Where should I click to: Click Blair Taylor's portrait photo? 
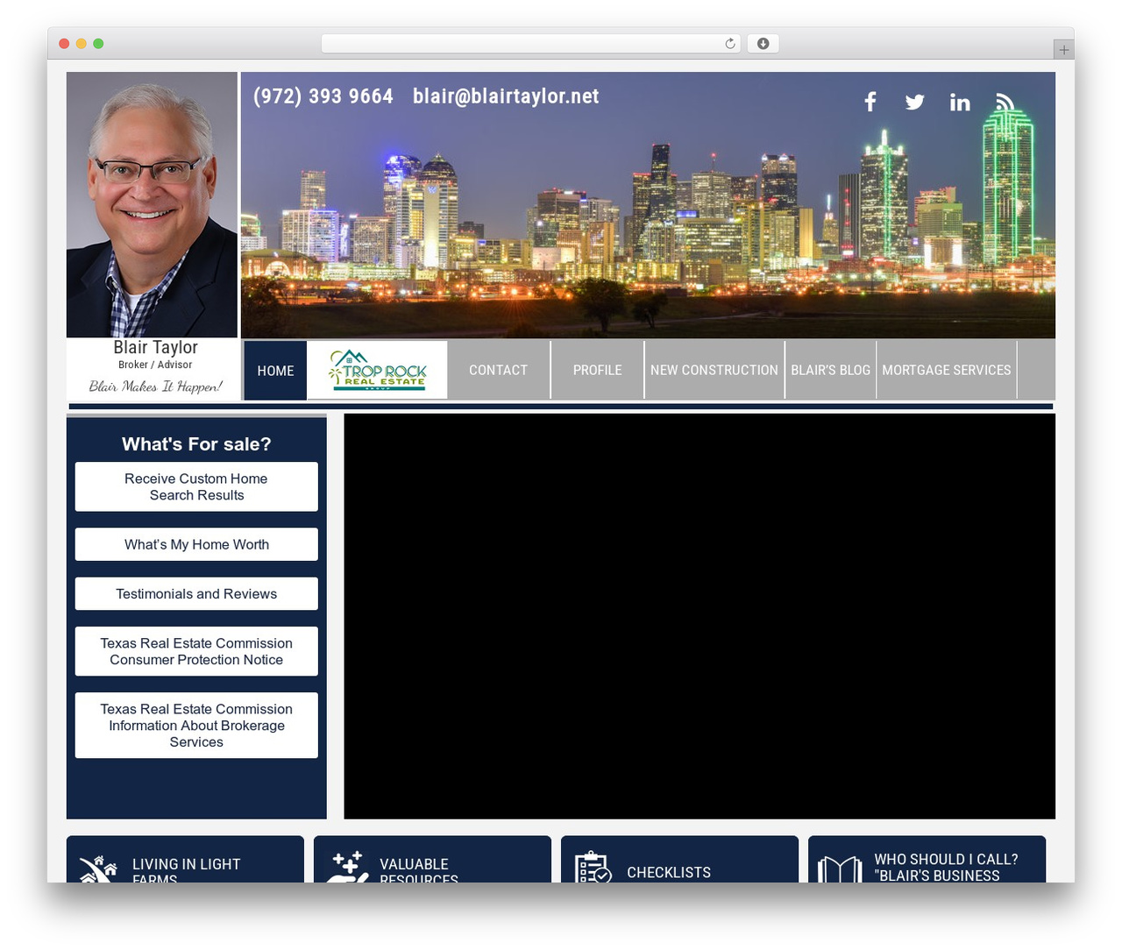[x=152, y=205]
